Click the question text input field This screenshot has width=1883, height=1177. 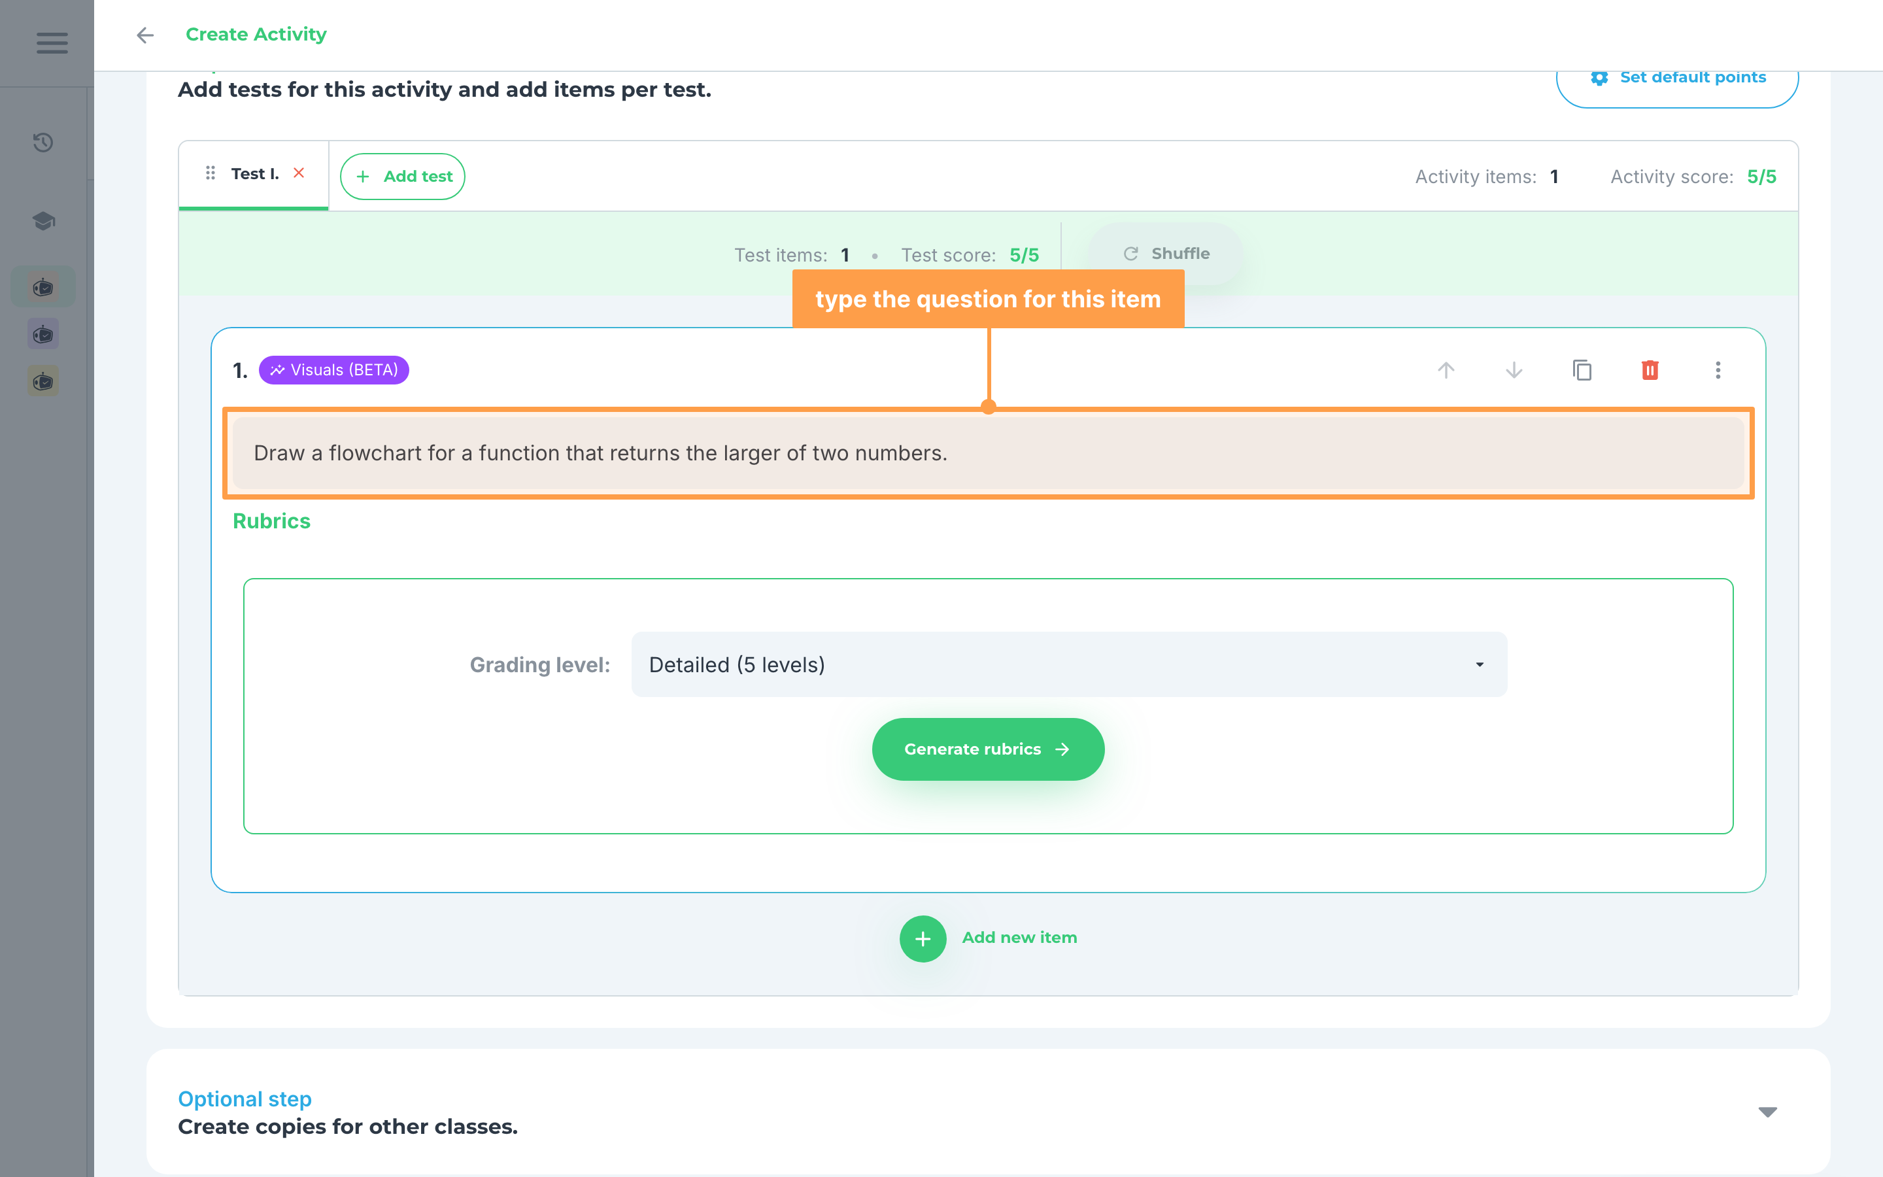pyautogui.click(x=988, y=453)
